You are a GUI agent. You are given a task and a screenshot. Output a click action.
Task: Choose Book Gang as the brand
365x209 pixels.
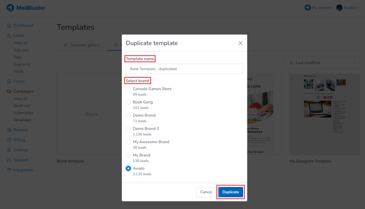128,102
